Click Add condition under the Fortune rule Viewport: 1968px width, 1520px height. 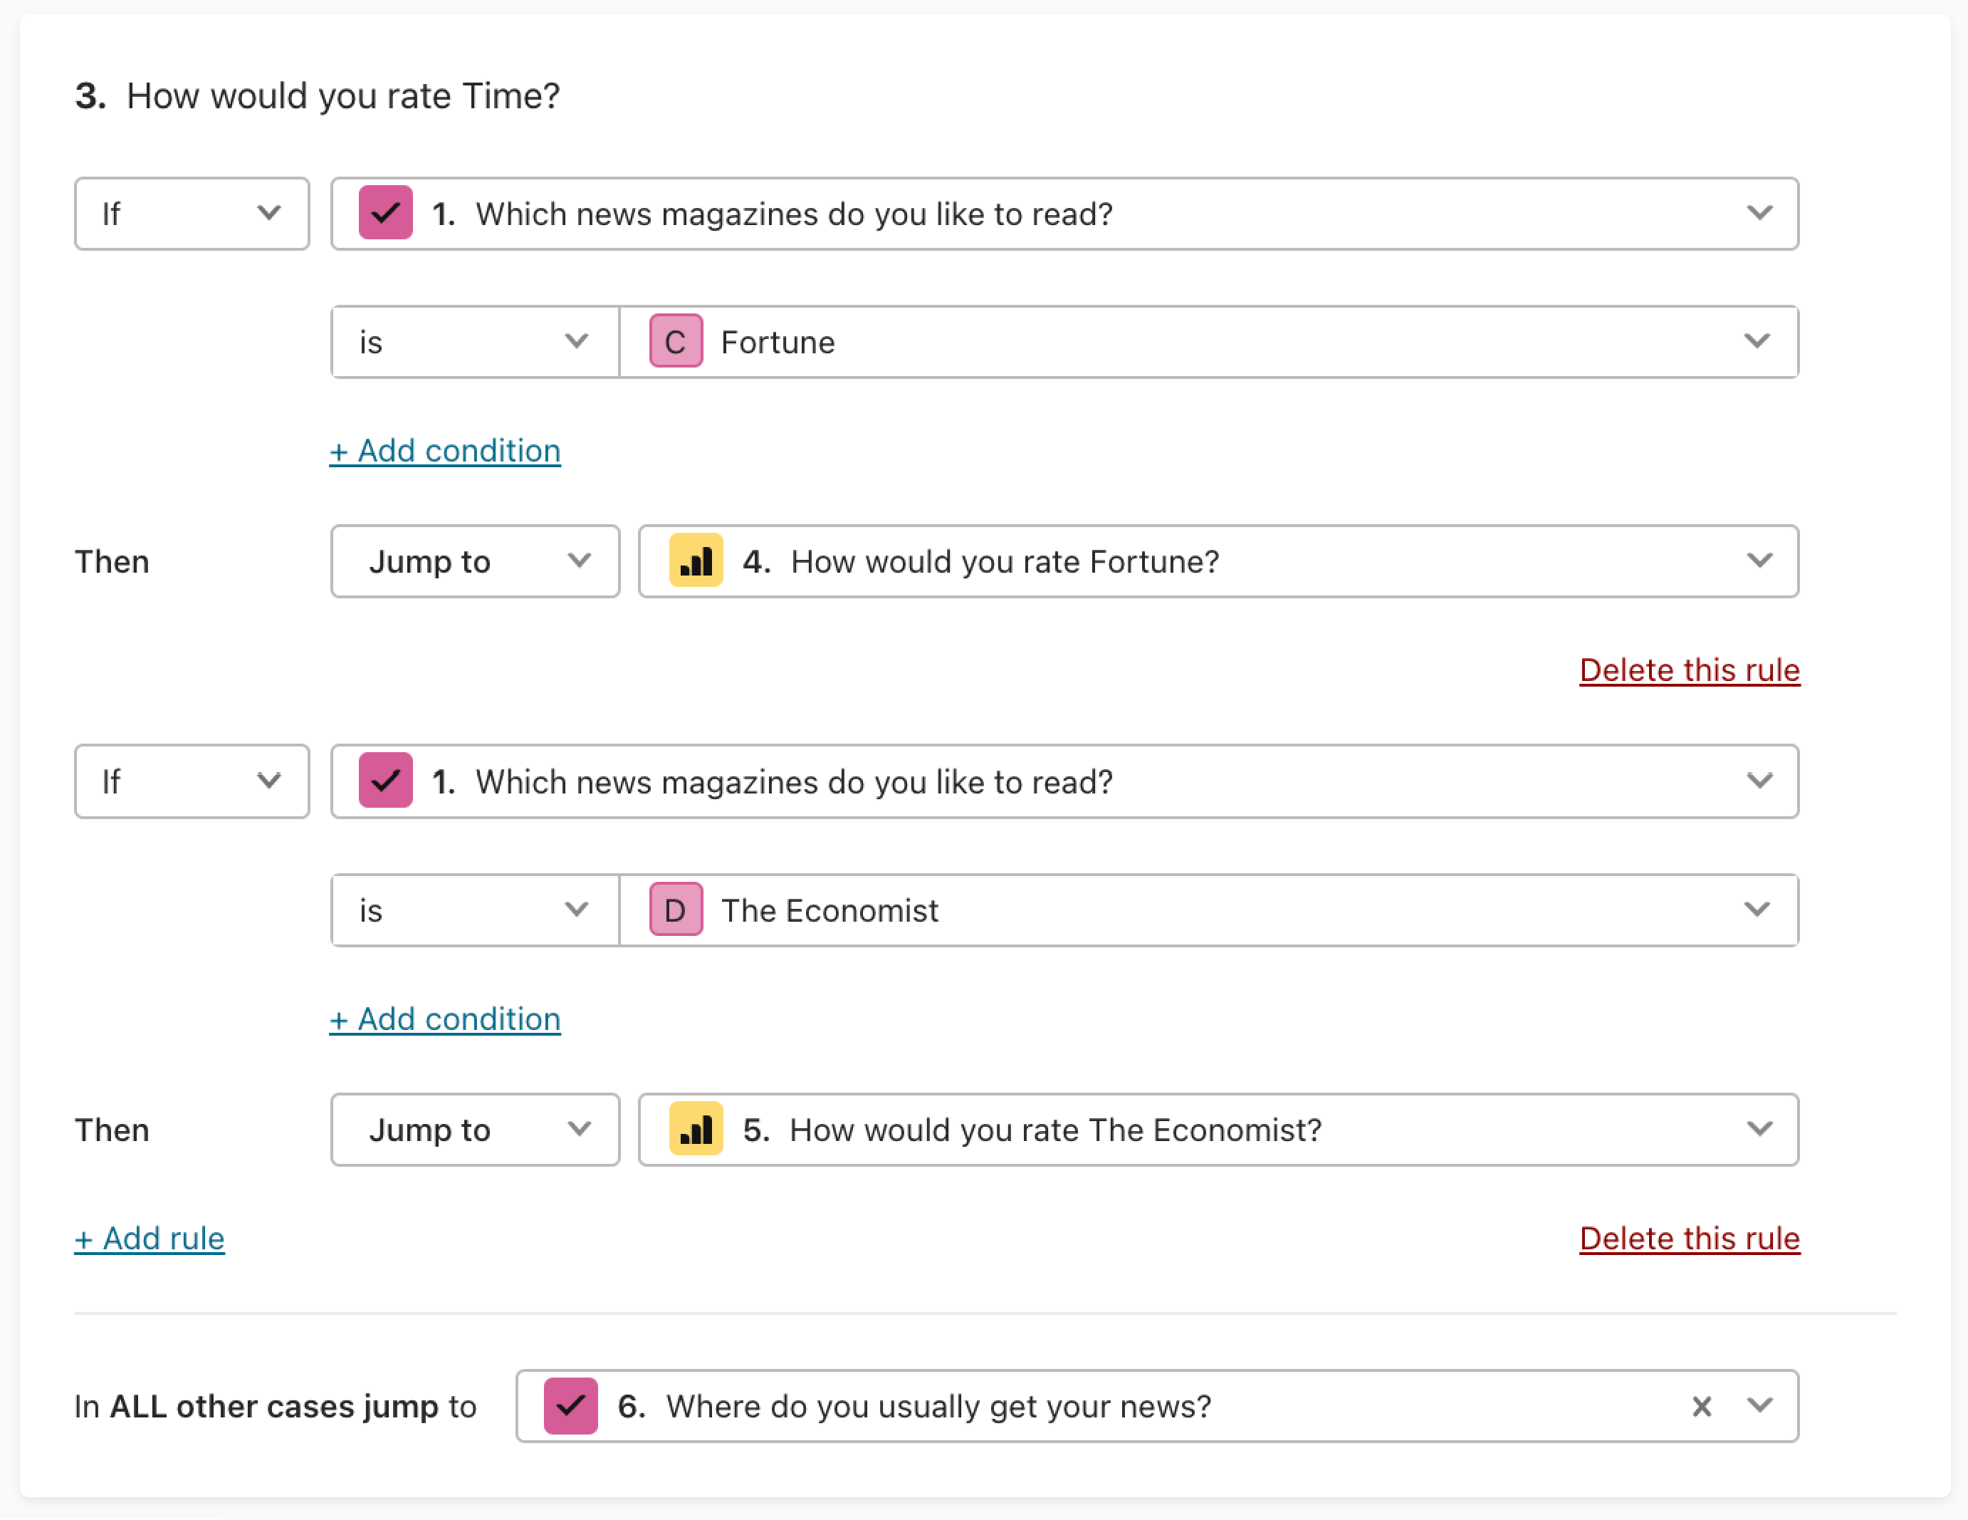(445, 451)
